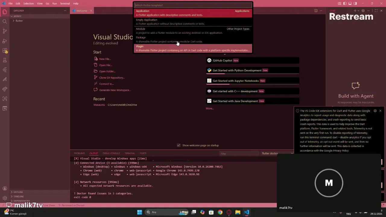Open Accounts icon in activity bar
Screen dimensions: 386x217
pyautogui.click(x=5, y=188)
